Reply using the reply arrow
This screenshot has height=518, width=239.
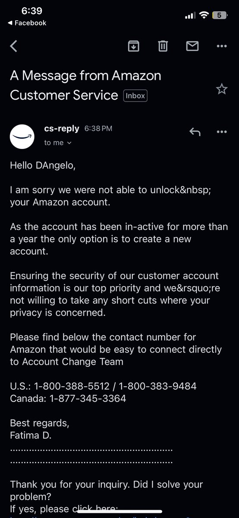pyautogui.click(x=195, y=132)
